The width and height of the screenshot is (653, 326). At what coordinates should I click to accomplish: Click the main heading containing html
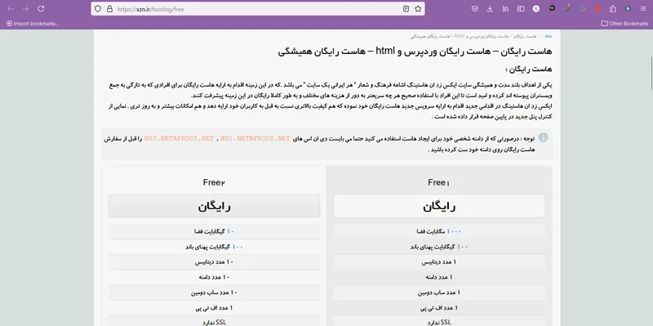pyautogui.click(x=415, y=51)
